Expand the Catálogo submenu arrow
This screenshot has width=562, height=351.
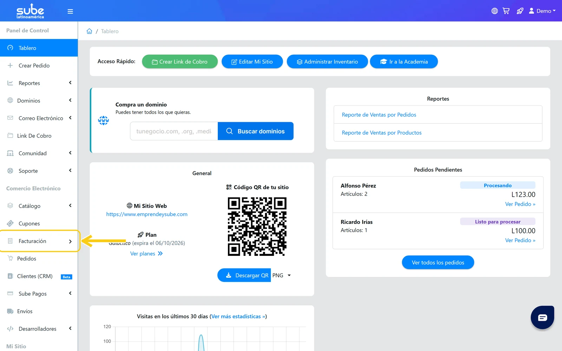pos(70,206)
